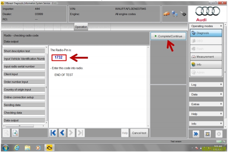Expand the bottom Info section

tap(206, 124)
